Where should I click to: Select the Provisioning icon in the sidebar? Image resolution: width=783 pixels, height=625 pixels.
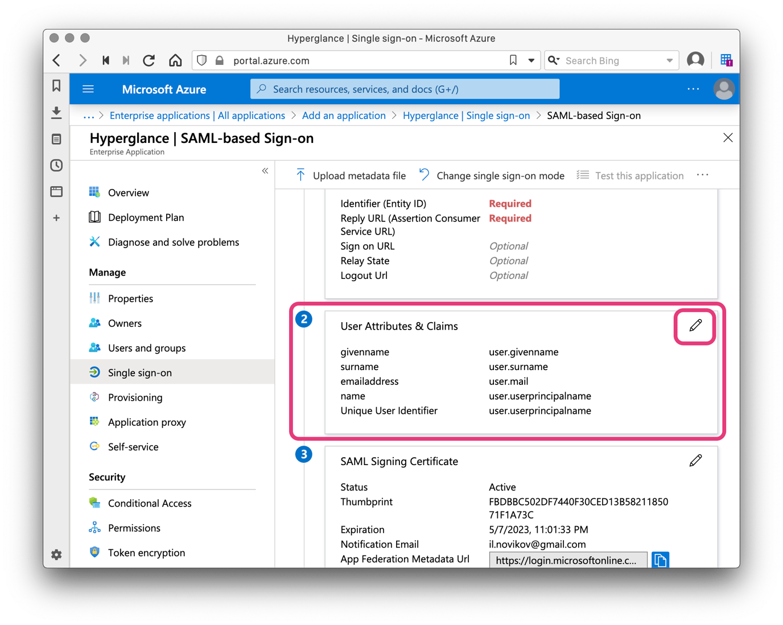pyautogui.click(x=94, y=397)
